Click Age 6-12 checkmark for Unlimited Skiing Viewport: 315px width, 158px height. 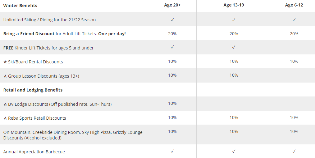(294, 20)
